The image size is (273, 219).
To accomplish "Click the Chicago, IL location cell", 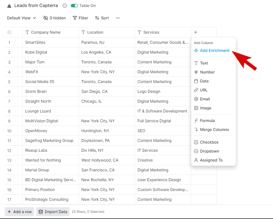I will pos(107,101).
